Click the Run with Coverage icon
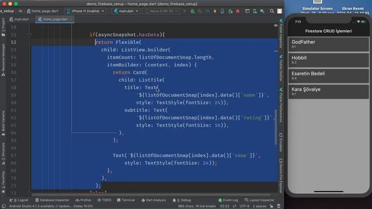Screen dimensions: 372x209 pos(200,11)
